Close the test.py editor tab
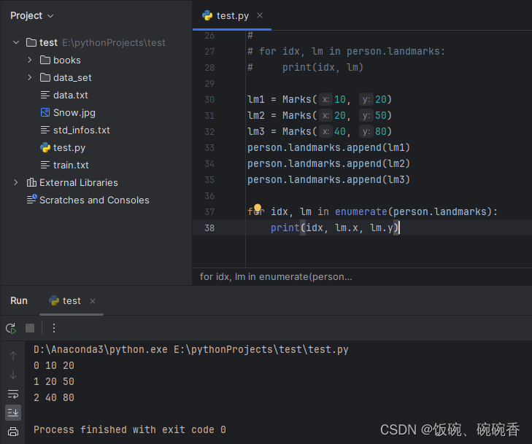532x444 pixels. coord(260,15)
